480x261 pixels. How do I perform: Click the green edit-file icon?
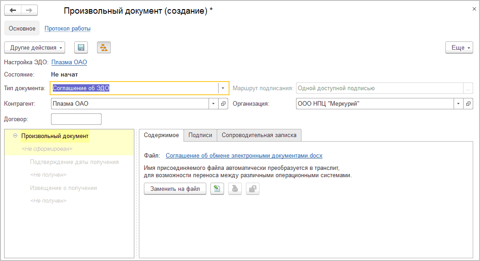[x=217, y=189]
